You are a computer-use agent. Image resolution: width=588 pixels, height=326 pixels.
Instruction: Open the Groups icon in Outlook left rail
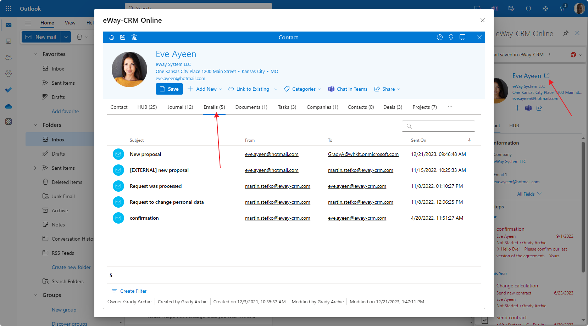pos(9,74)
